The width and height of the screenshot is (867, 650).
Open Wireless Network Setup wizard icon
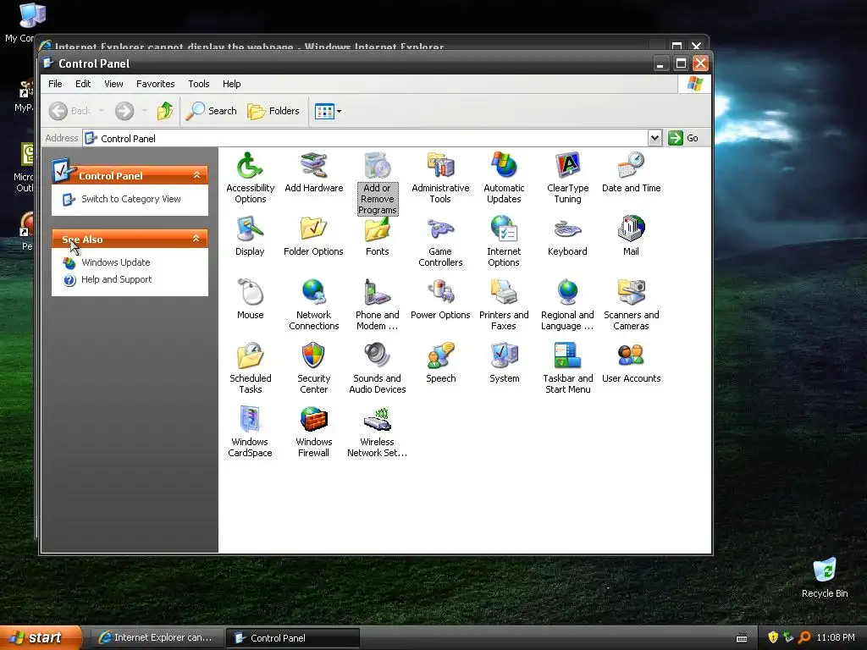(x=377, y=420)
